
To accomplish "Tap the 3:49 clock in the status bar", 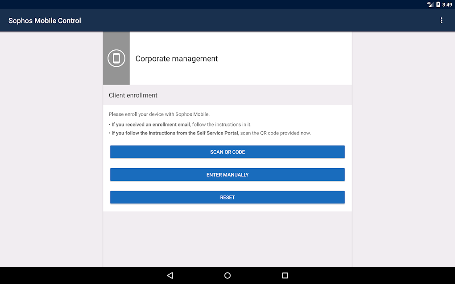I will 447,4.
